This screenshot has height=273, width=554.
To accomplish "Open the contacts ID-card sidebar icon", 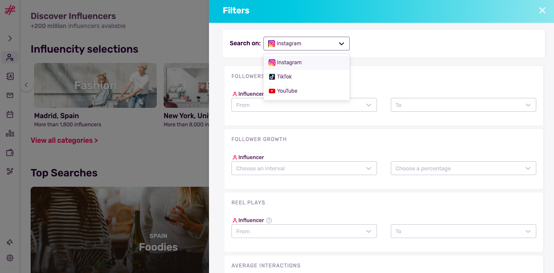I will (x=9, y=76).
